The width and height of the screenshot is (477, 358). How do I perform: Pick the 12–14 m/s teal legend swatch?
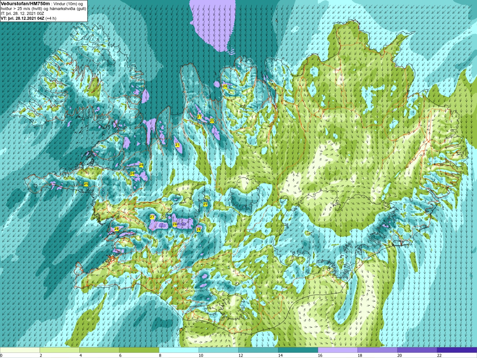point(258,350)
